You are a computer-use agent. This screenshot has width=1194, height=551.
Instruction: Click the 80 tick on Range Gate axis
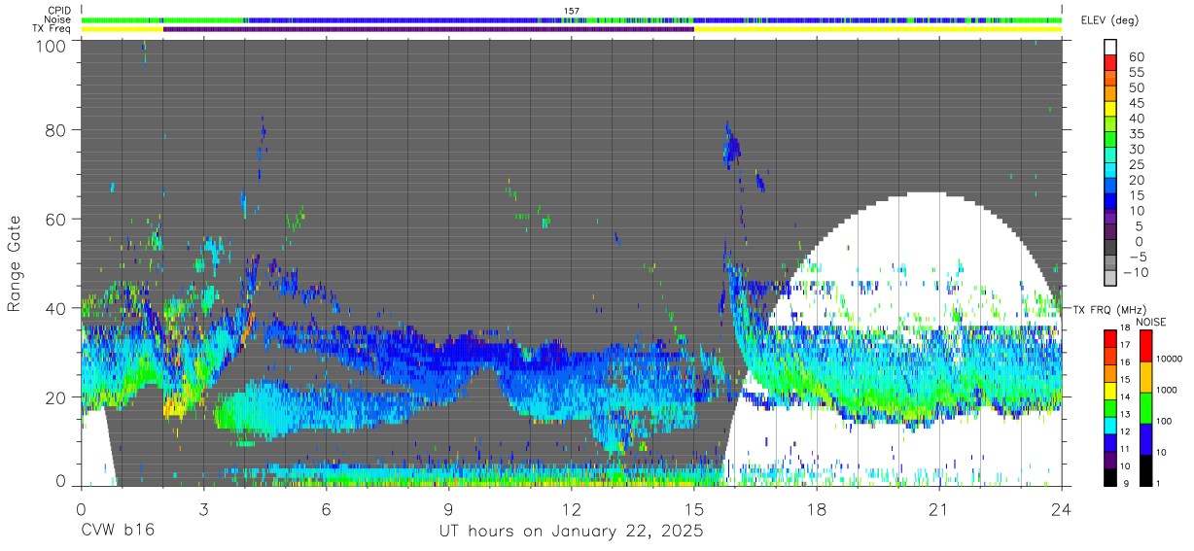(x=56, y=129)
